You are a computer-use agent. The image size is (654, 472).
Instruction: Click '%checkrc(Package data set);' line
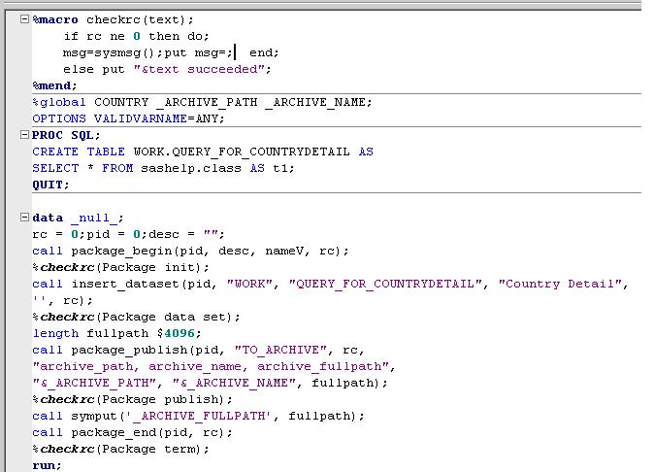tap(137, 318)
